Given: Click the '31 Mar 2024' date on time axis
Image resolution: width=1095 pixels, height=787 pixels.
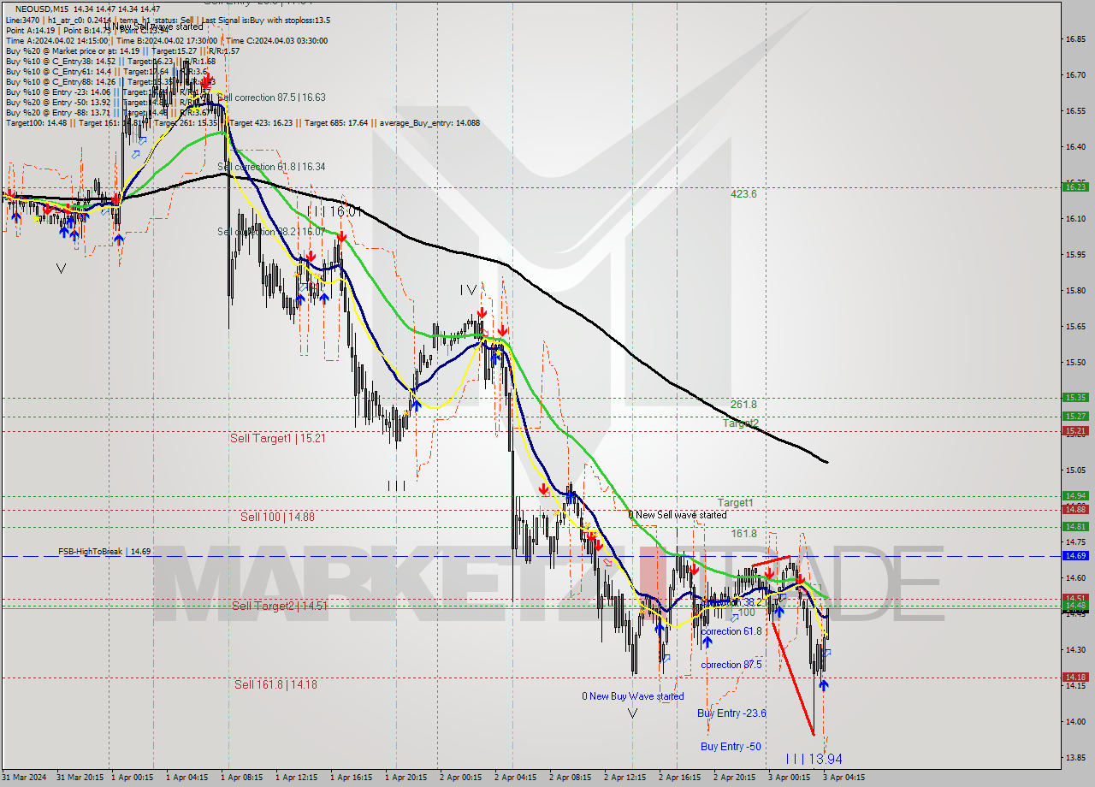Looking at the screenshot, I should tap(25, 778).
